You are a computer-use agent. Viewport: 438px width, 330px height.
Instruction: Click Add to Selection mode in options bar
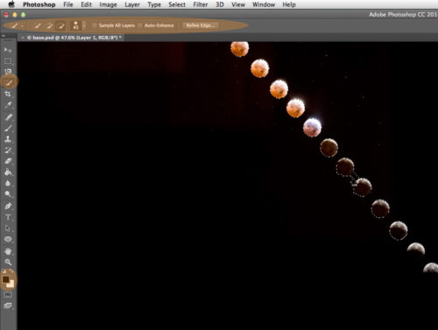tap(49, 25)
